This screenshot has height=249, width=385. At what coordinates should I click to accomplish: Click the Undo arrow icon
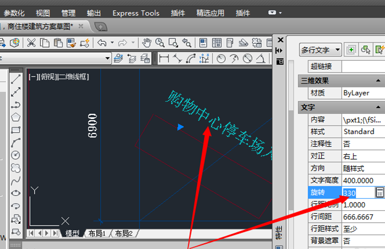click(102, 43)
